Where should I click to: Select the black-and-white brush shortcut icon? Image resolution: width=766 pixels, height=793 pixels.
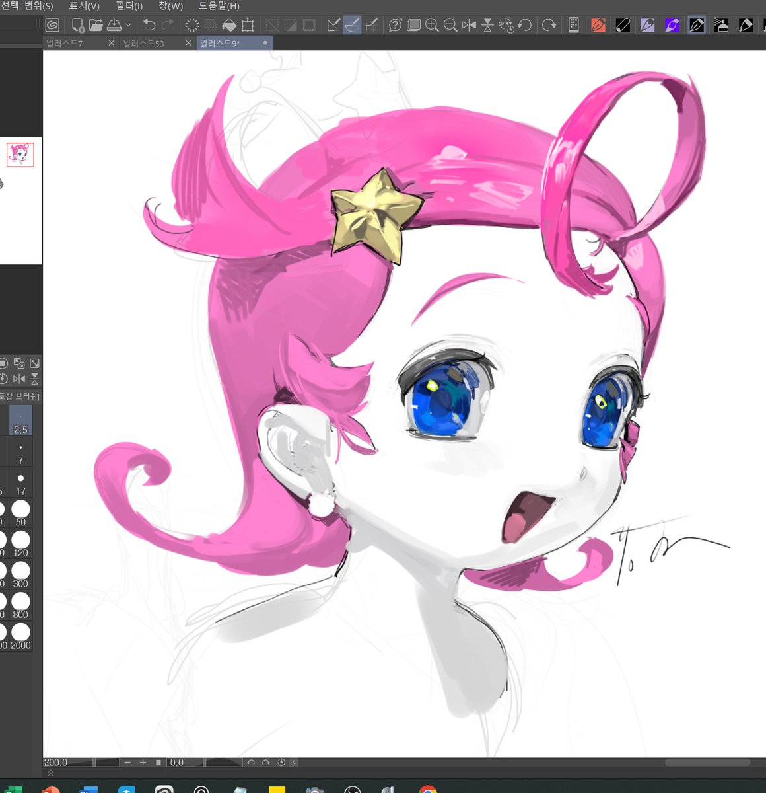click(x=623, y=25)
